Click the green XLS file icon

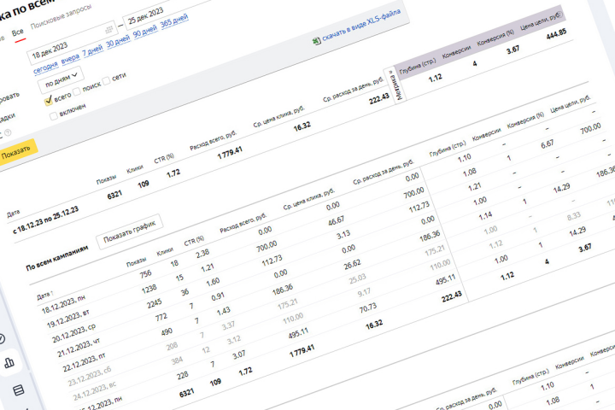click(317, 41)
